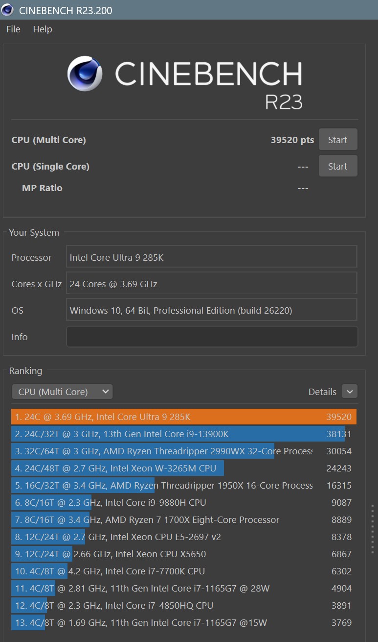Click the Processor name field
The width and height of the screenshot is (378, 642).
pyautogui.click(x=212, y=257)
